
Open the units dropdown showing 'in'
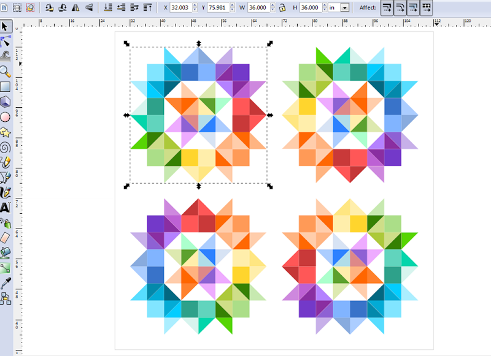[x=344, y=8]
